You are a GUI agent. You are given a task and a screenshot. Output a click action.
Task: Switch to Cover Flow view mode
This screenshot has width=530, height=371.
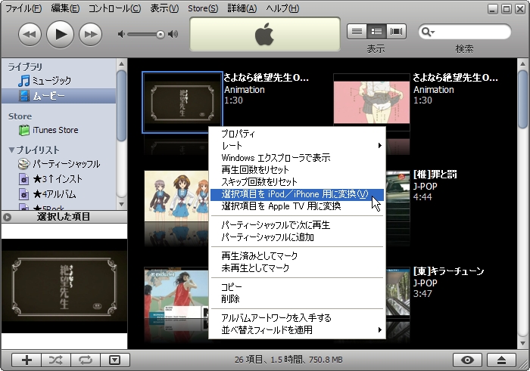coord(396,32)
